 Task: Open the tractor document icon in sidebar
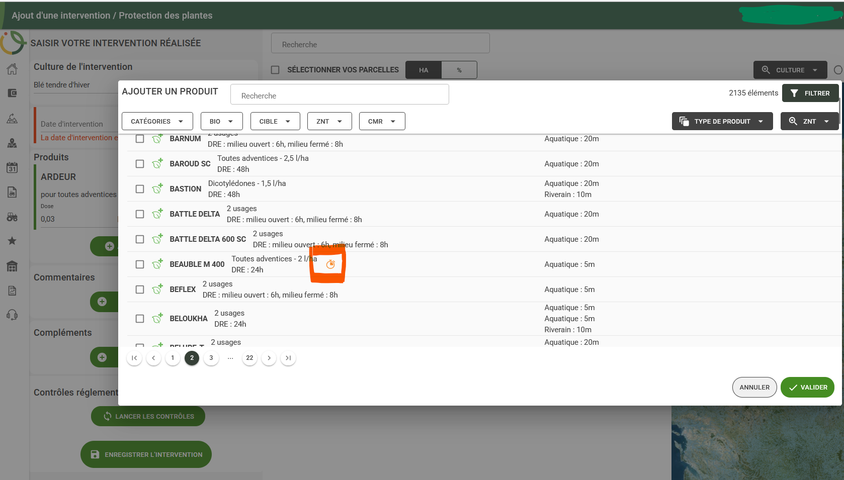tap(12, 192)
